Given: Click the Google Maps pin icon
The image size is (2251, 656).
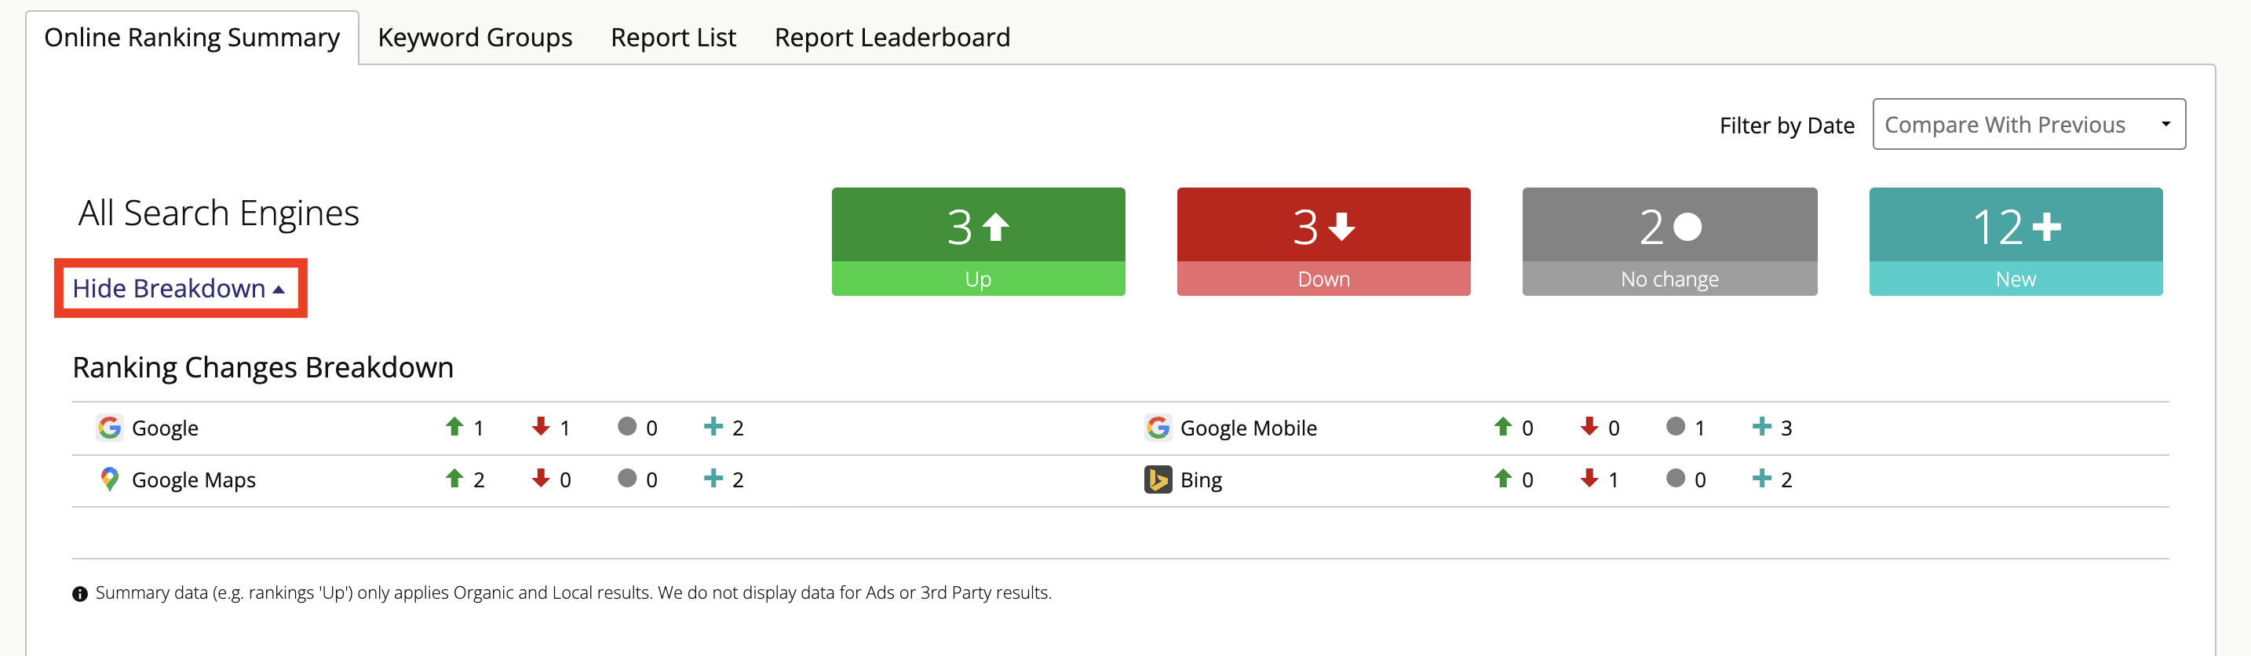Looking at the screenshot, I should 109,479.
